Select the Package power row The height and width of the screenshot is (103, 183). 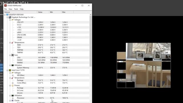pyautogui.click(x=46, y=88)
